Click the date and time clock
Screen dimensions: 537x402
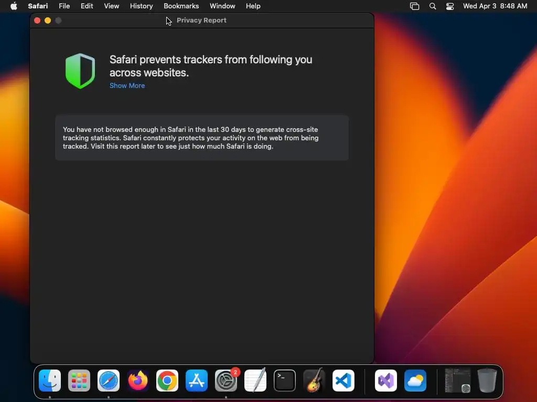click(495, 6)
